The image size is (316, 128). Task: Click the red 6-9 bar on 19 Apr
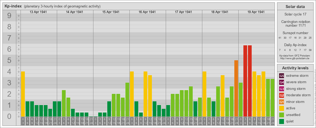(250, 81)
